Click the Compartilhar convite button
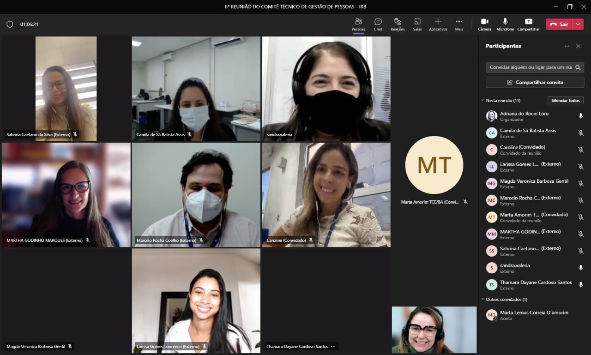The image size is (591, 355). click(x=535, y=82)
